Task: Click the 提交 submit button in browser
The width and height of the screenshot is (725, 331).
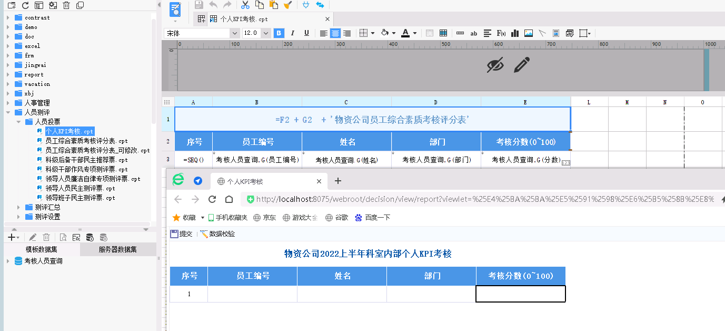Action: pos(181,234)
